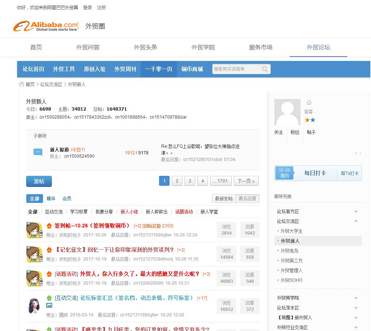Screen dimensions: 371x331
Task: Filter by 话题活动 category
Action: (x=184, y=212)
